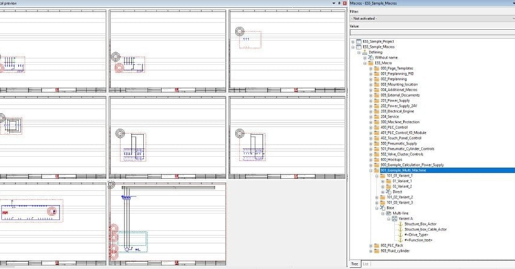This screenshot has height=269, width=515.
Task: Click placeholder icon beside #<Function_text>
Action: pyautogui.click(x=400, y=240)
